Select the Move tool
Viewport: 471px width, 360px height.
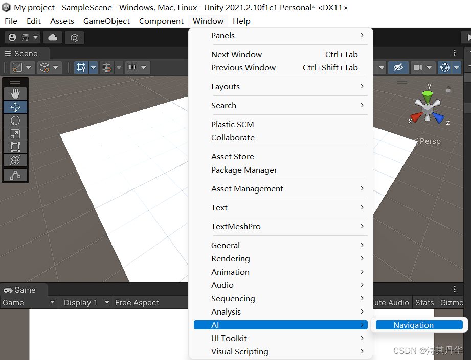tap(15, 107)
